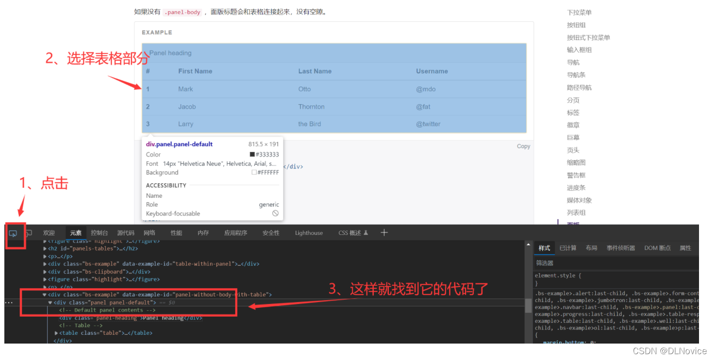Switch to the 应用程序 tab

235,233
